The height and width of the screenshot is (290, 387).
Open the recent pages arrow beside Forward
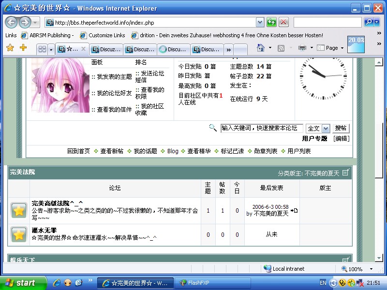tap(35, 23)
